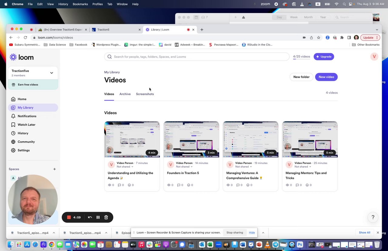Bookmark this page with star icon
The height and width of the screenshot is (251, 388).
coord(319,38)
